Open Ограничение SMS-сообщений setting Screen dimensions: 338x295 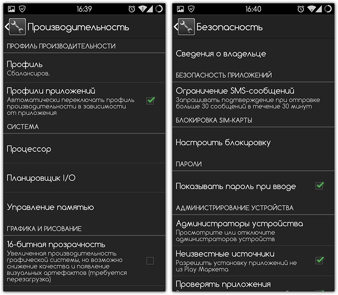(253, 98)
